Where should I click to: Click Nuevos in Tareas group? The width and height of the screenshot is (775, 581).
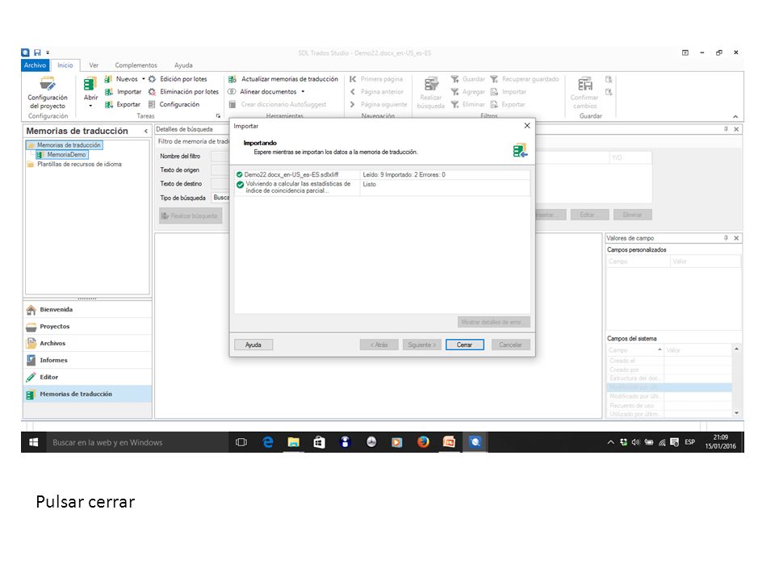122,79
